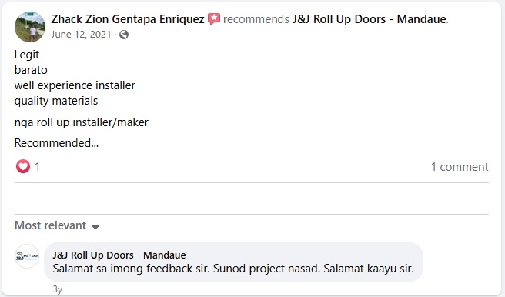Click the globe public audience icon
Image resolution: width=505 pixels, height=297 pixels.
(x=124, y=35)
